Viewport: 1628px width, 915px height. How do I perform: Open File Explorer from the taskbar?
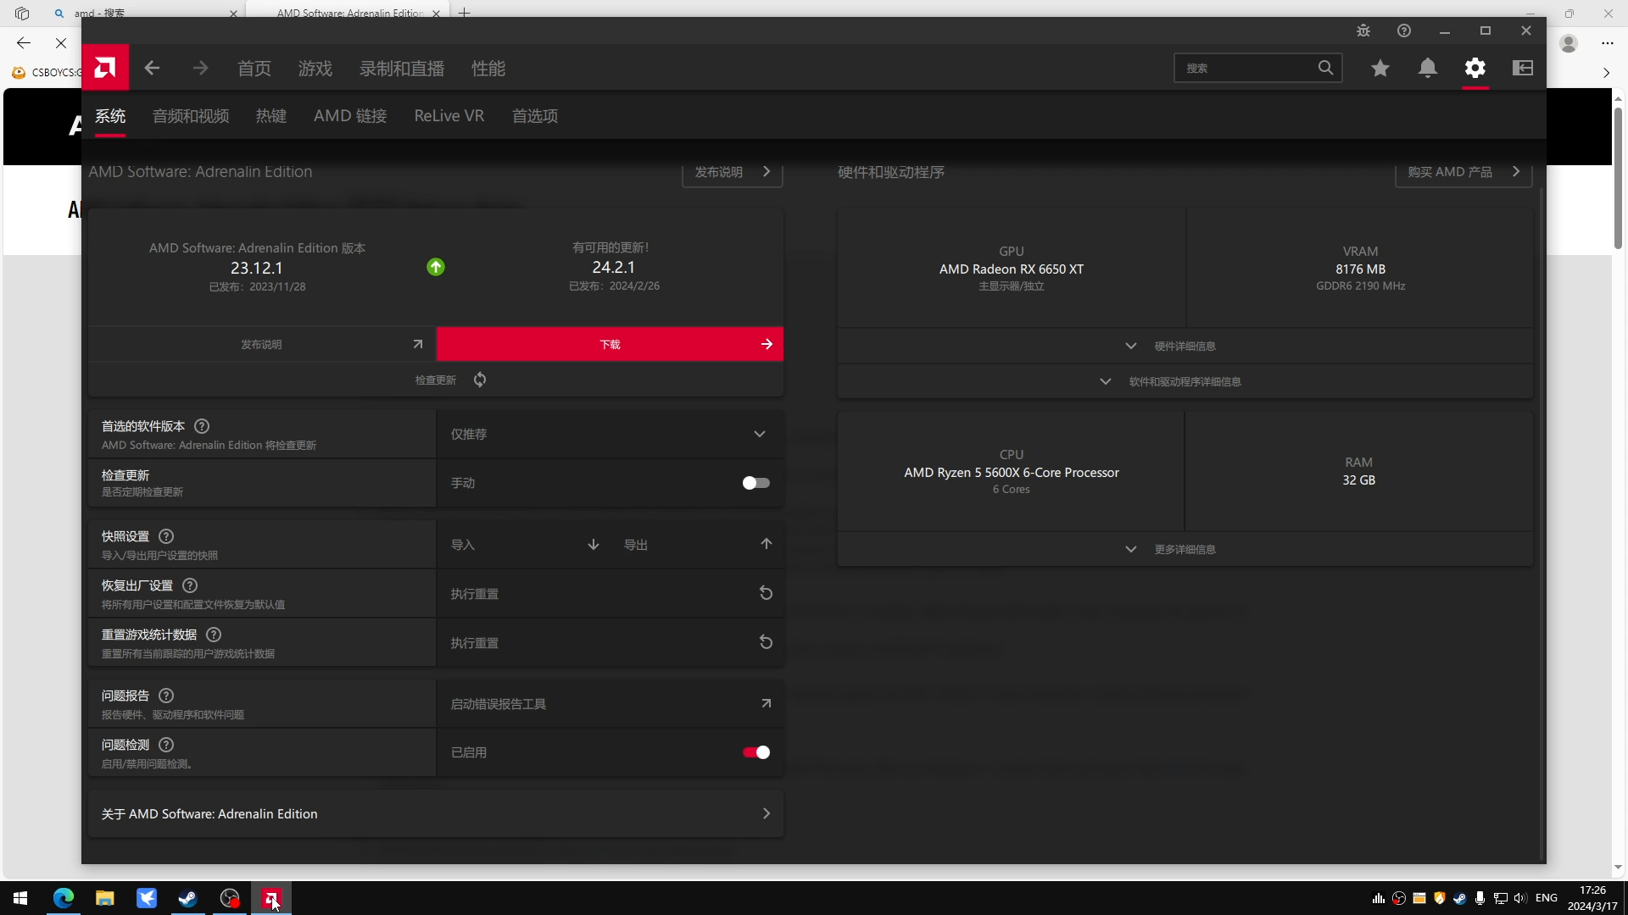click(104, 898)
